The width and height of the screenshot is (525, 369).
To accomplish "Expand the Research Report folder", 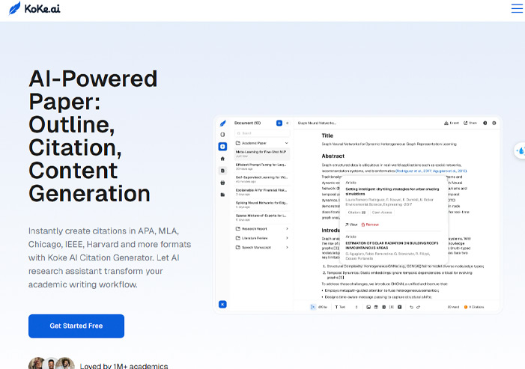I will tap(286, 228).
